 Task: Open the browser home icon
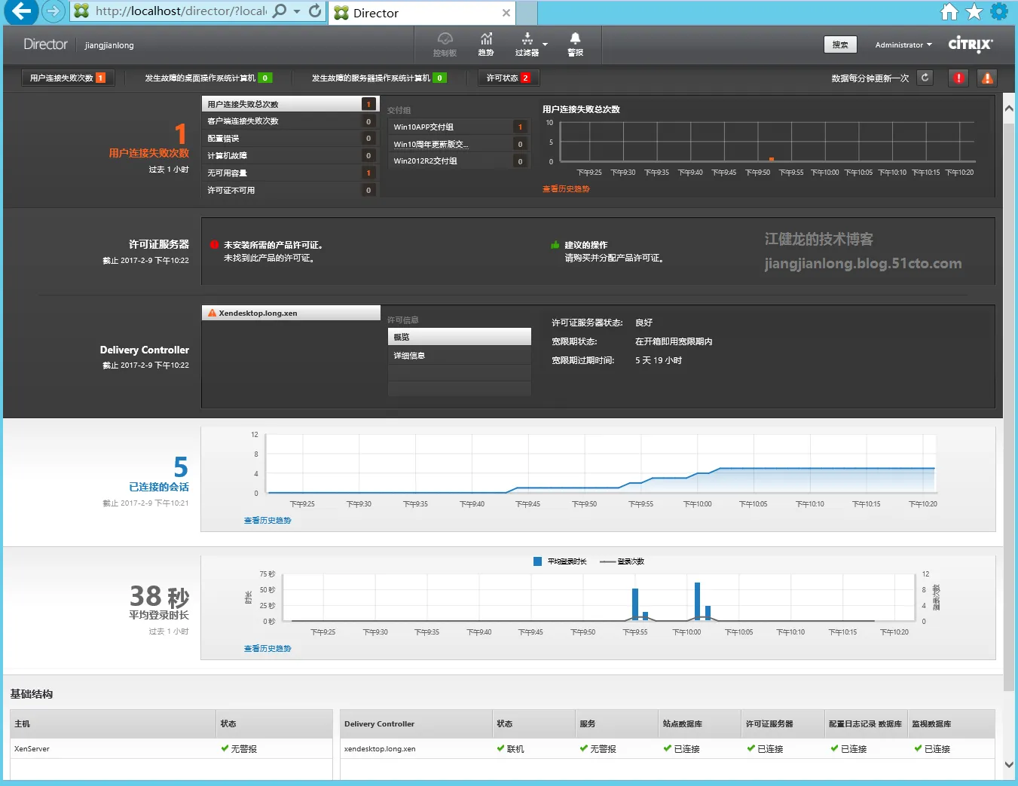coord(949,11)
